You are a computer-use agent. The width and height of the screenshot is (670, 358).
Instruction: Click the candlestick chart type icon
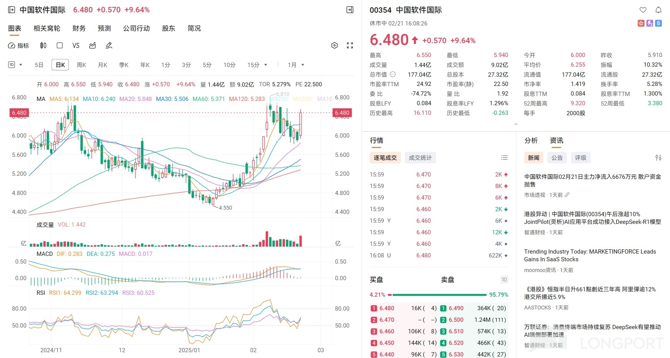point(43,45)
